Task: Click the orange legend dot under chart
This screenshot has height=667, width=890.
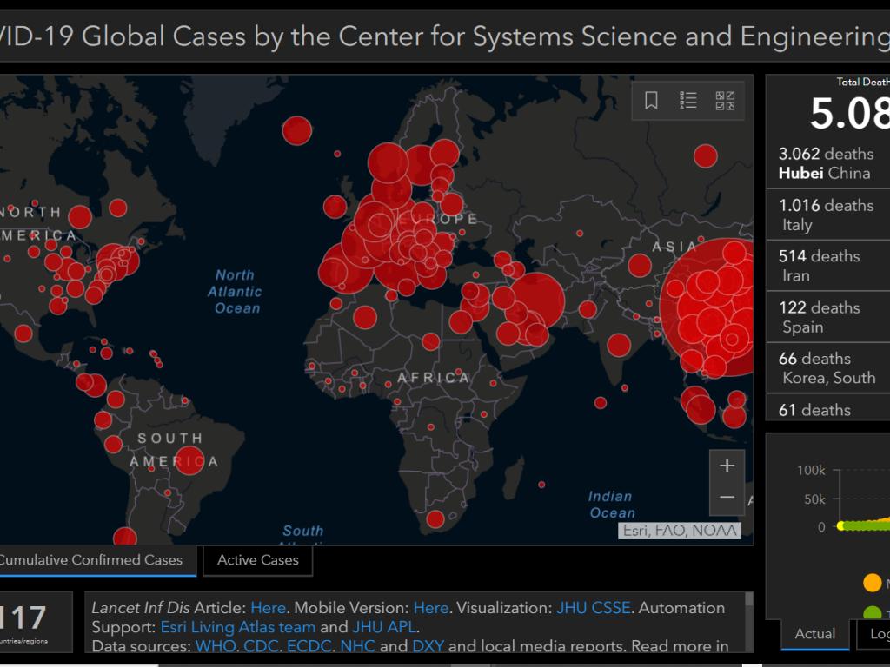Action: pyautogui.click(x=872, y=582)
